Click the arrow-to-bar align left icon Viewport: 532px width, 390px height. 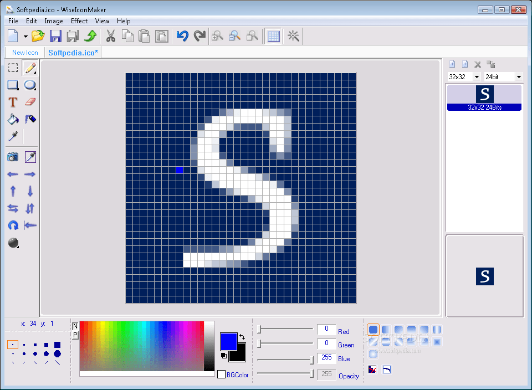click(x=30, y=225)
